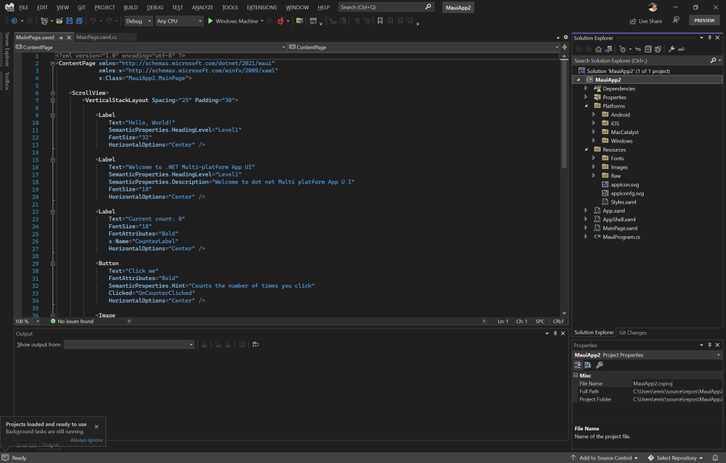Screen dimensions: 726x463
Task: Open the Any CPU platform dropdown
Action: point(179,21)
